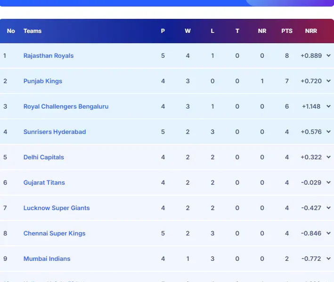Open the Chennai Super Kings link

click(x=55, y=233)
